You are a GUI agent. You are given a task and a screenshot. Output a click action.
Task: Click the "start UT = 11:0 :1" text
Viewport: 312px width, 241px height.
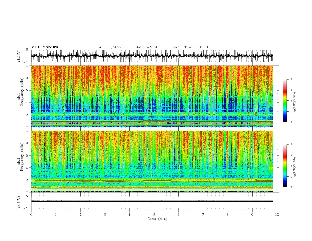pyautogui.click(x=190, y=47)
